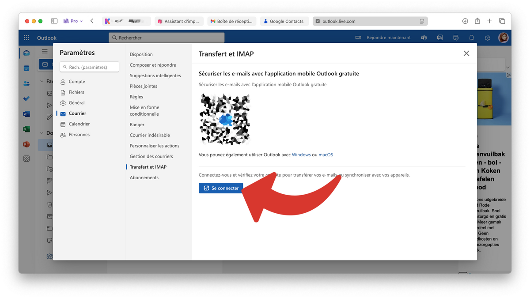Launch Excel from the app rail
Image resolution: width=530 pixels, height=298 pixels.
point(26,129)
